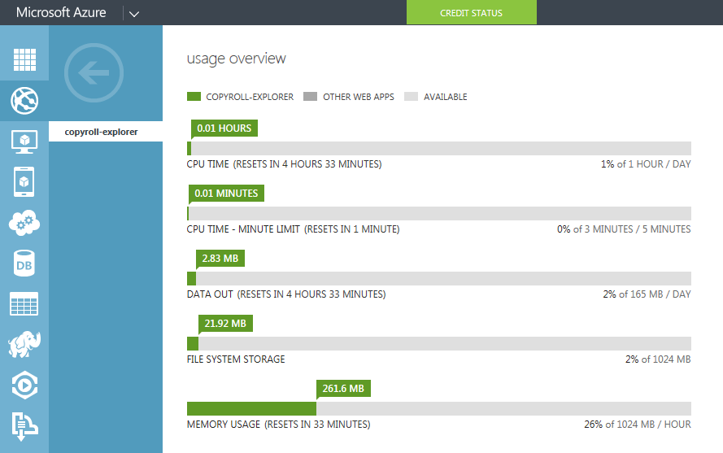Click the 0.01 HOURS usage label
The width and height of the screenshot is (723, 453).
tap(224, 128)
